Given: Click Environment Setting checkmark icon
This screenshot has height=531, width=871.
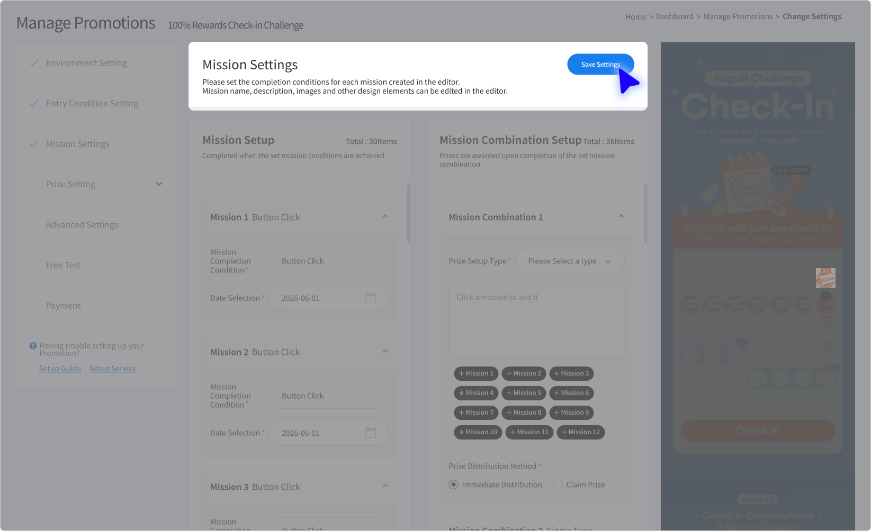Looking at the screenshot, I should tap(33, 63).
